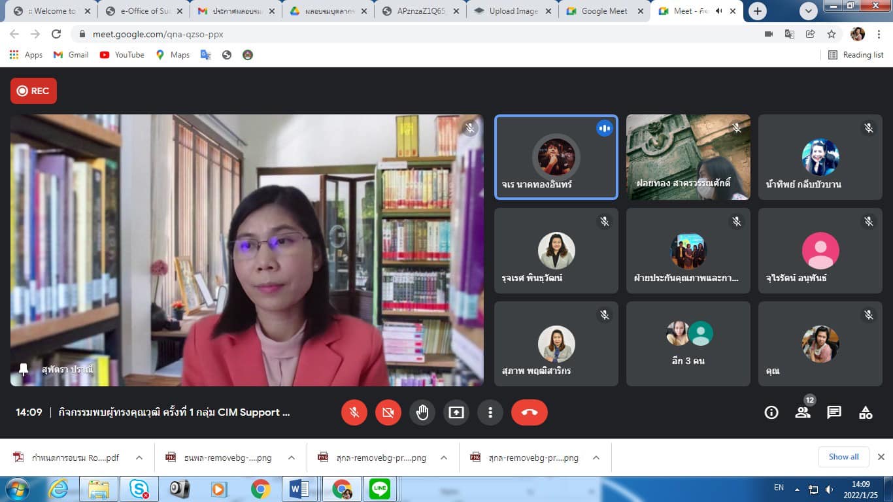The image size is (893, 502).
Task: Open the Gmail bookmark
Action: coord(71,55)
